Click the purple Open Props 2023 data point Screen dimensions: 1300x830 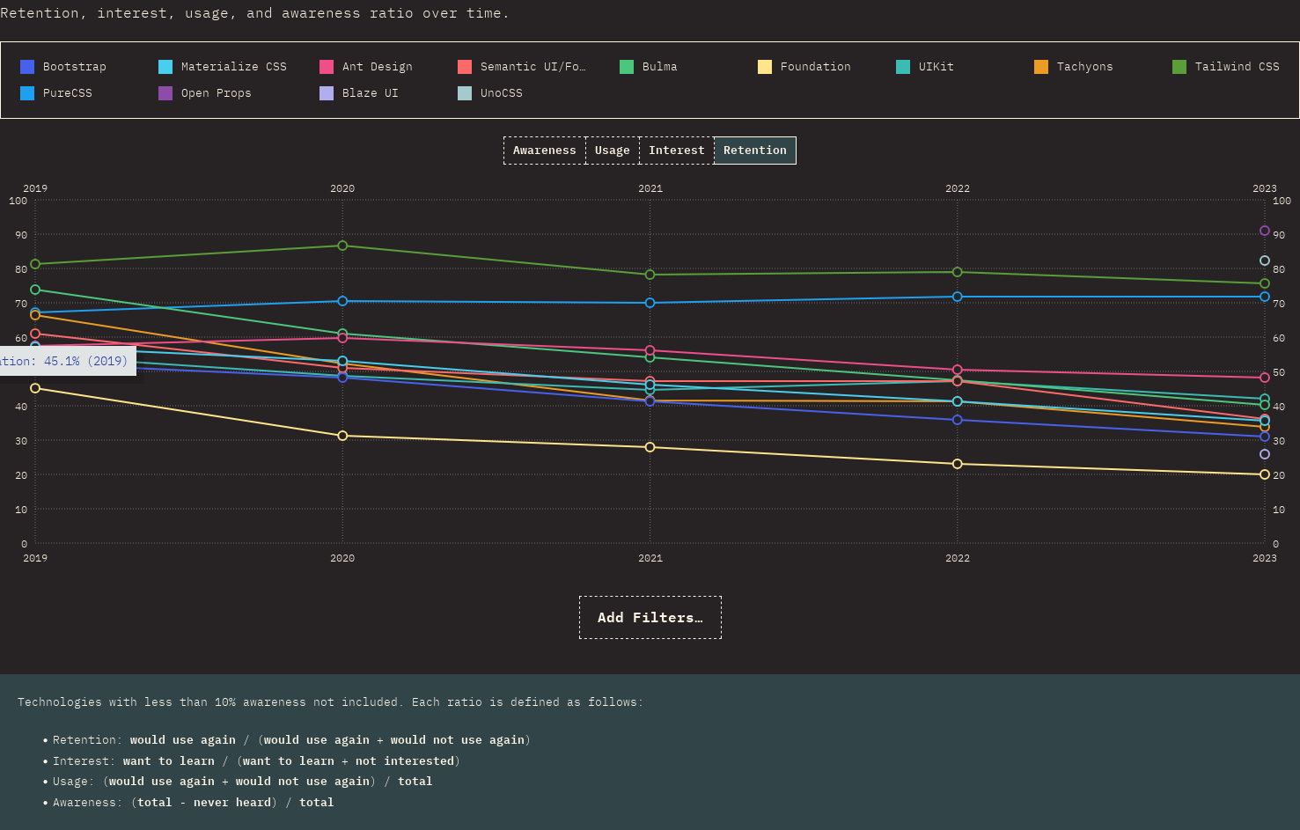click(x=1265, y=231)
